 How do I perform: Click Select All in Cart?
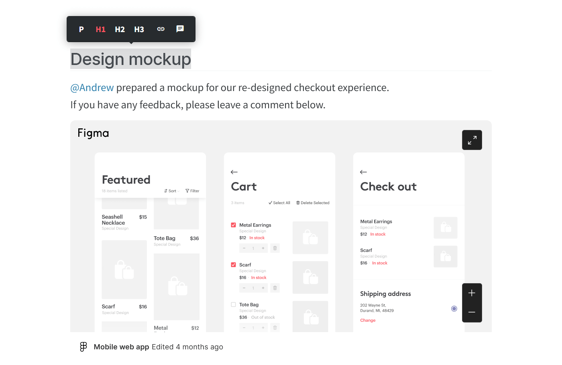coord(279,203)
